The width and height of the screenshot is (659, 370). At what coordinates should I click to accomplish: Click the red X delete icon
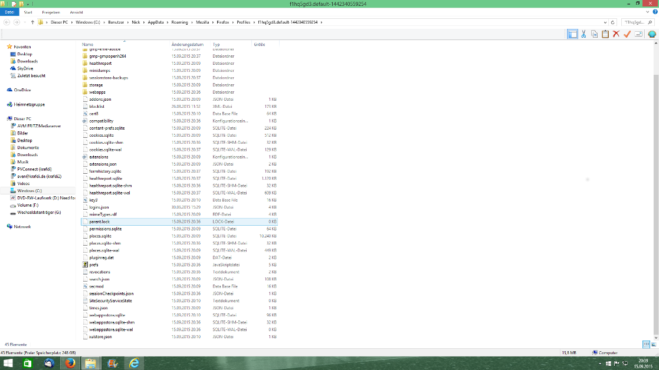coord(616,34)
